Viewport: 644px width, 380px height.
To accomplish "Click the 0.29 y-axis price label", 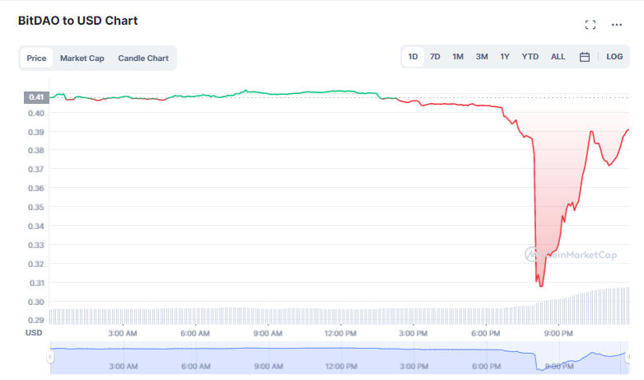I will pyautogui.click(x=36, y=320).
